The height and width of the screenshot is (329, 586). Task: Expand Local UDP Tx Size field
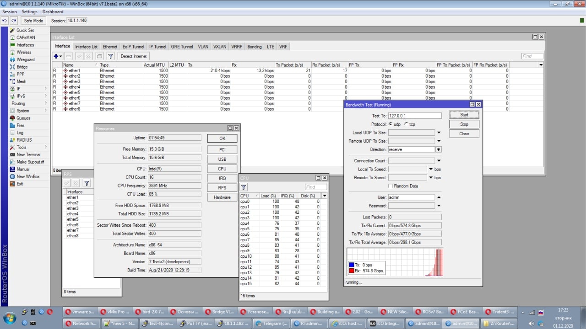coord(439,133)
